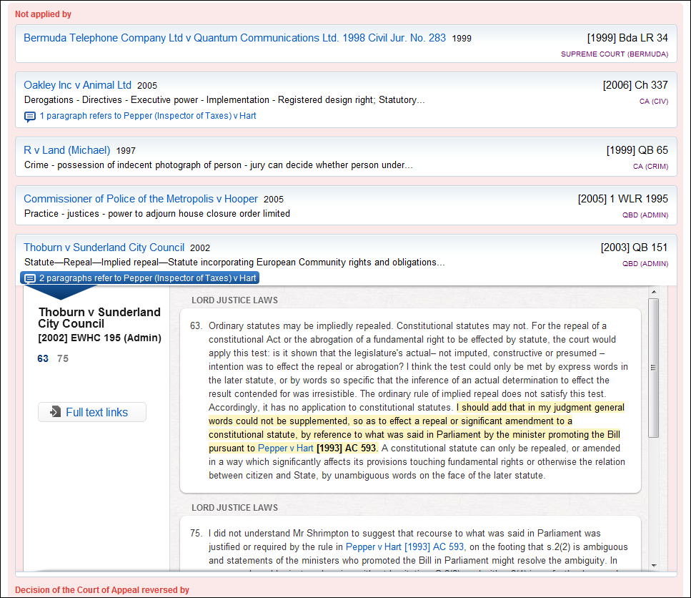Click speech bubble icon on Thoburn paragraphs tab

pyautogui.click(x=29, y=279)
